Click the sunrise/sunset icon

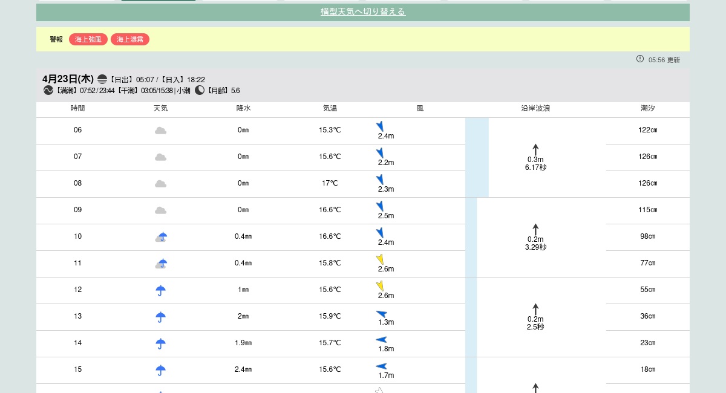(x=102, y=79)
